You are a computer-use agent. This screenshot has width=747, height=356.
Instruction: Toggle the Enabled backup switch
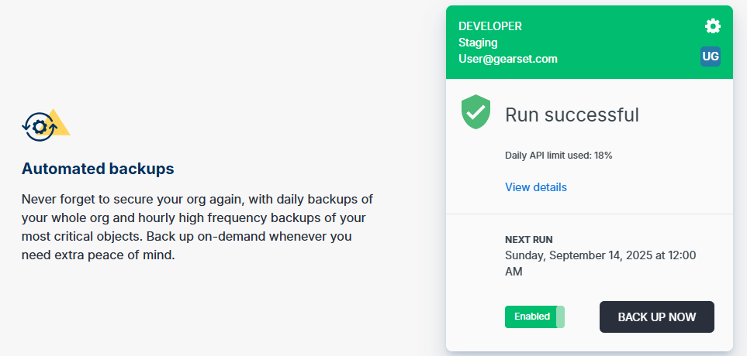pos(534,317)
